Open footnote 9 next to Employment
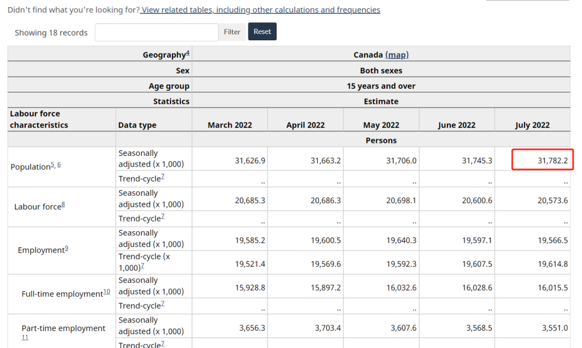This screenshot has width=582, height=348. coord(66,249)
